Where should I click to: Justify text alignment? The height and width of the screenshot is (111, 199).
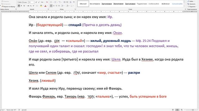tap(59, 6)
